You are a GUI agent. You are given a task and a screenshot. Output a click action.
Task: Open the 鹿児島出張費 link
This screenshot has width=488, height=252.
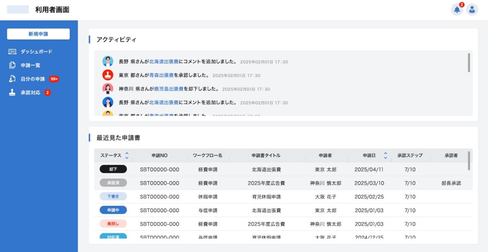[169, 89]
